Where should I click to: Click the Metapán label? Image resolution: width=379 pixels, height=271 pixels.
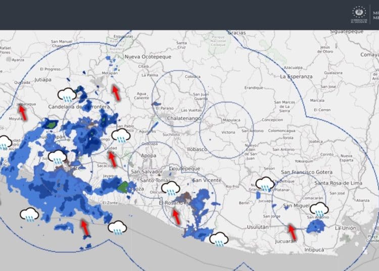(110, 73)
